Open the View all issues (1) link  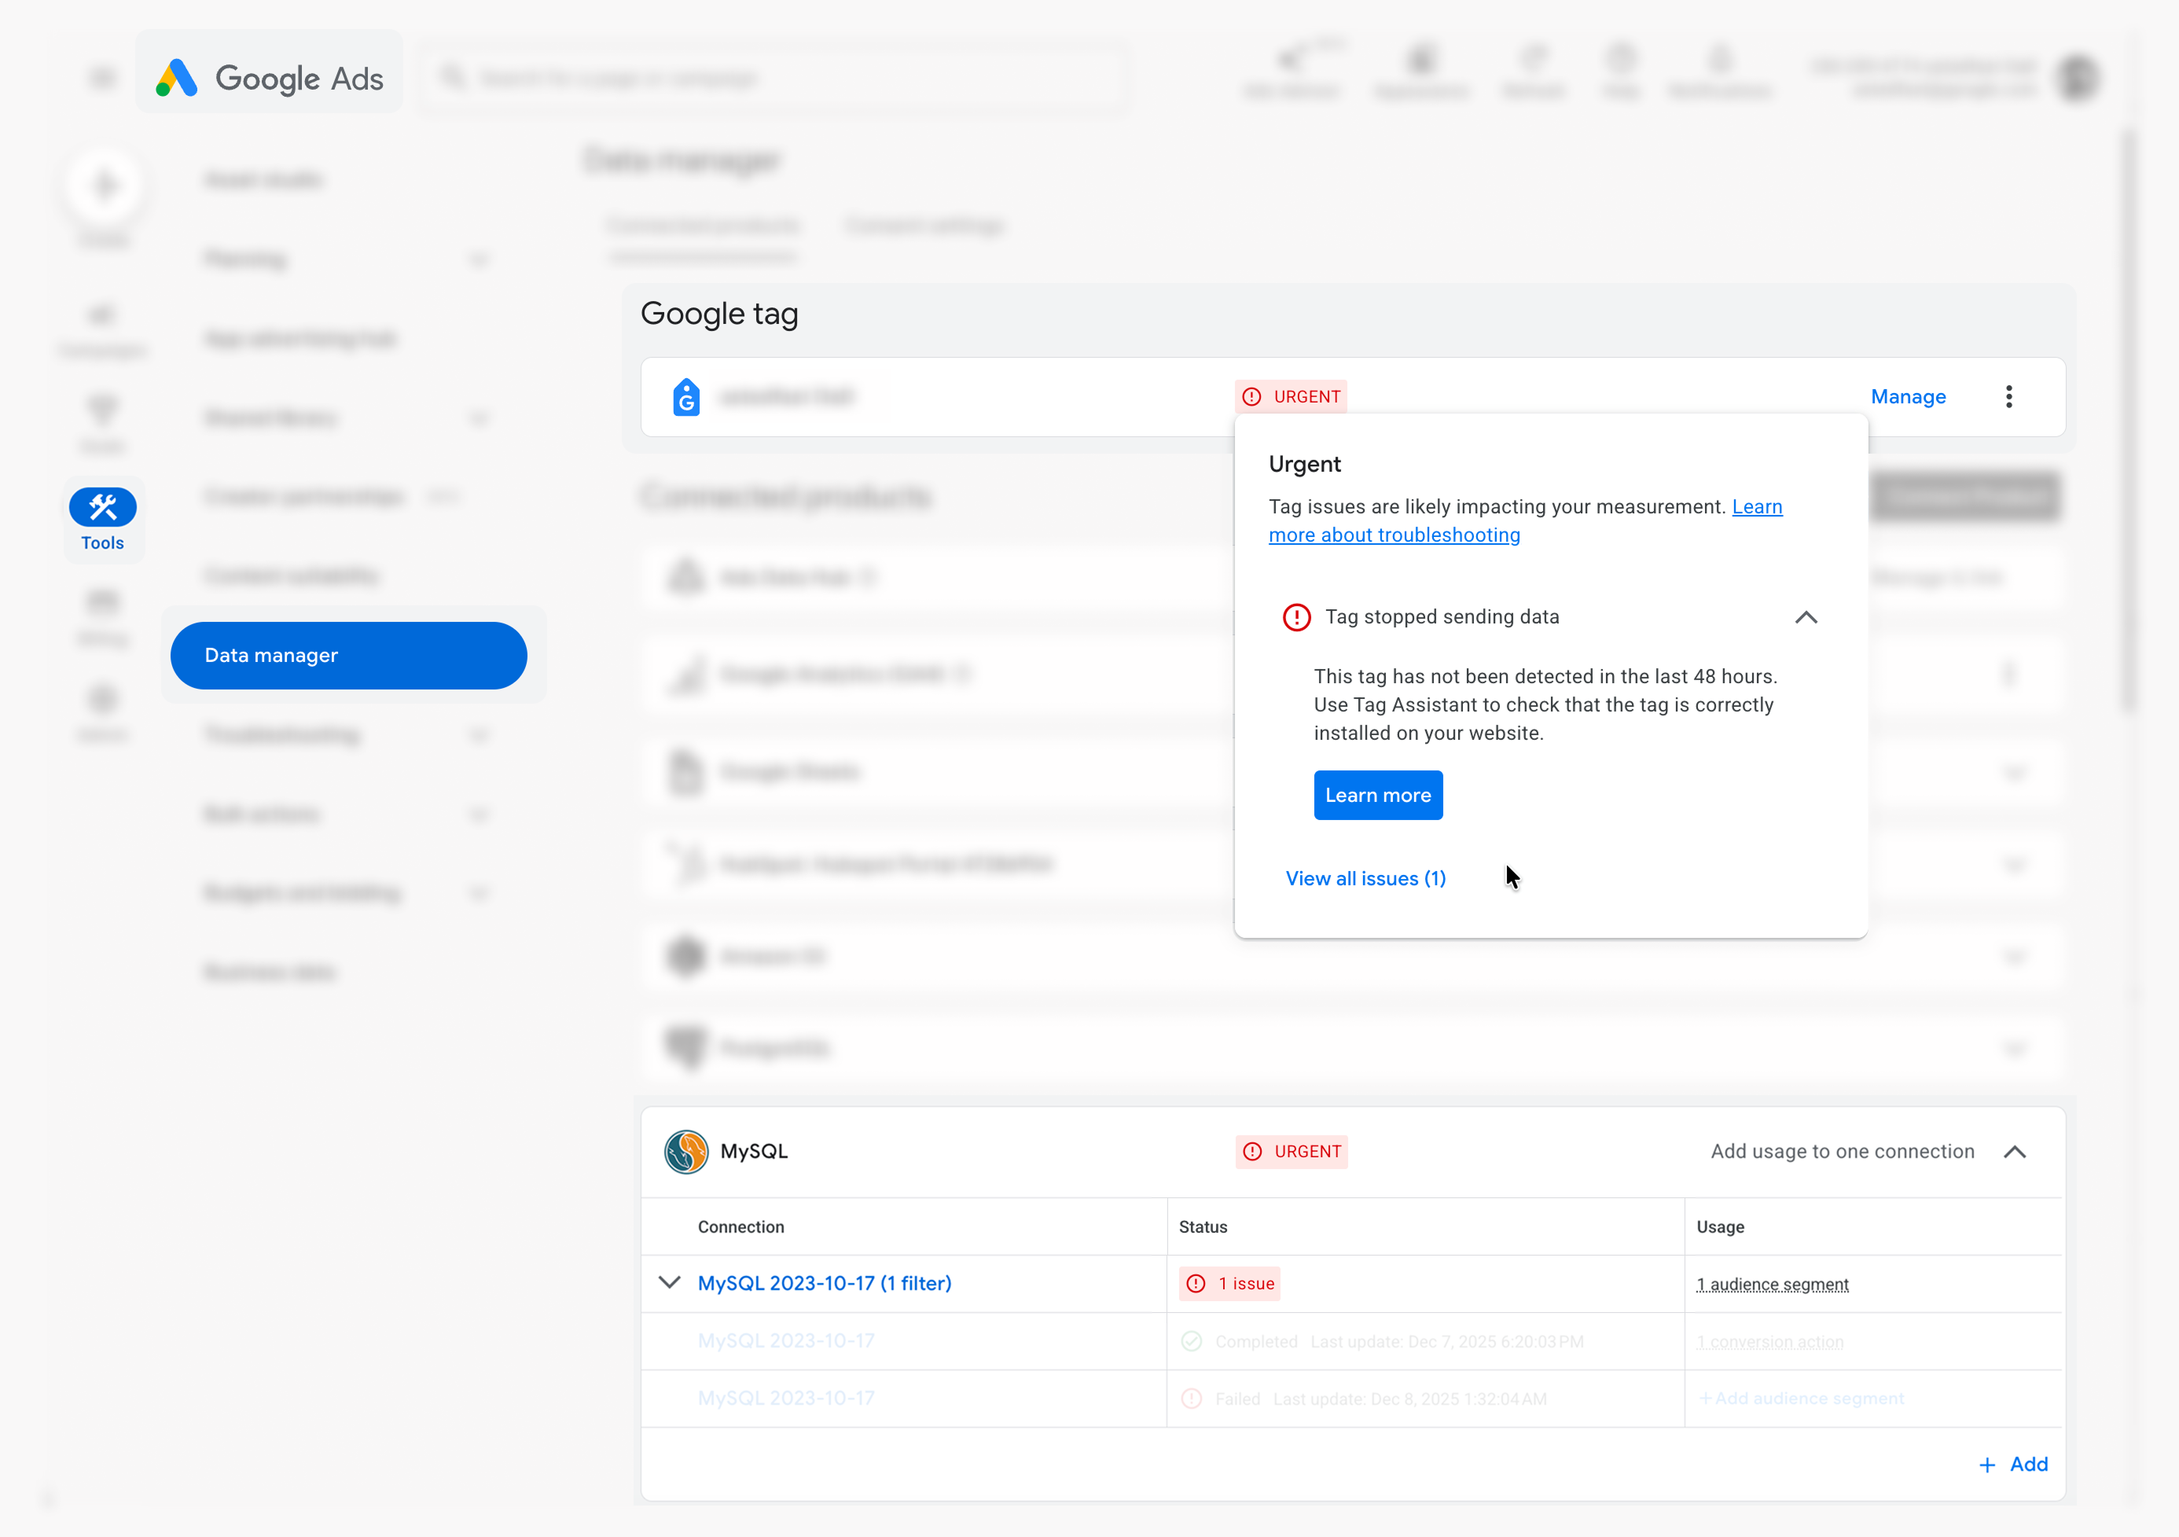[1365, 878]
